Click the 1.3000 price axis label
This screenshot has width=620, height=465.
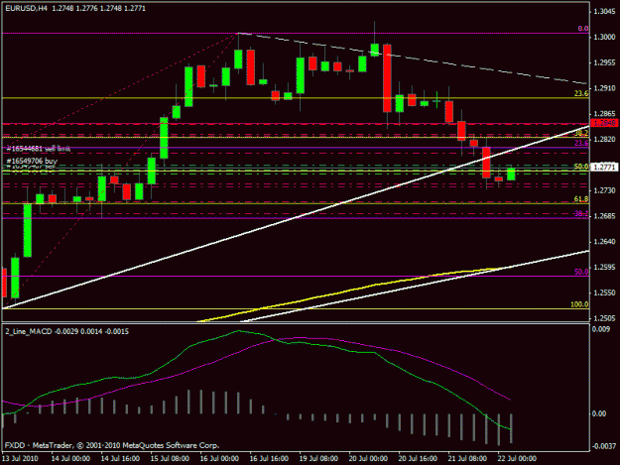tap(604, 37)
